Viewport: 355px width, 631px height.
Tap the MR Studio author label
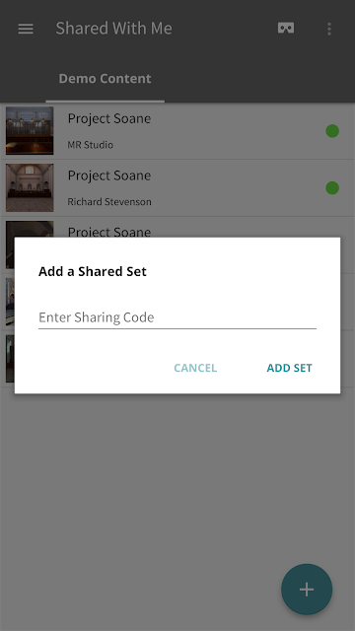pos(90,145)
